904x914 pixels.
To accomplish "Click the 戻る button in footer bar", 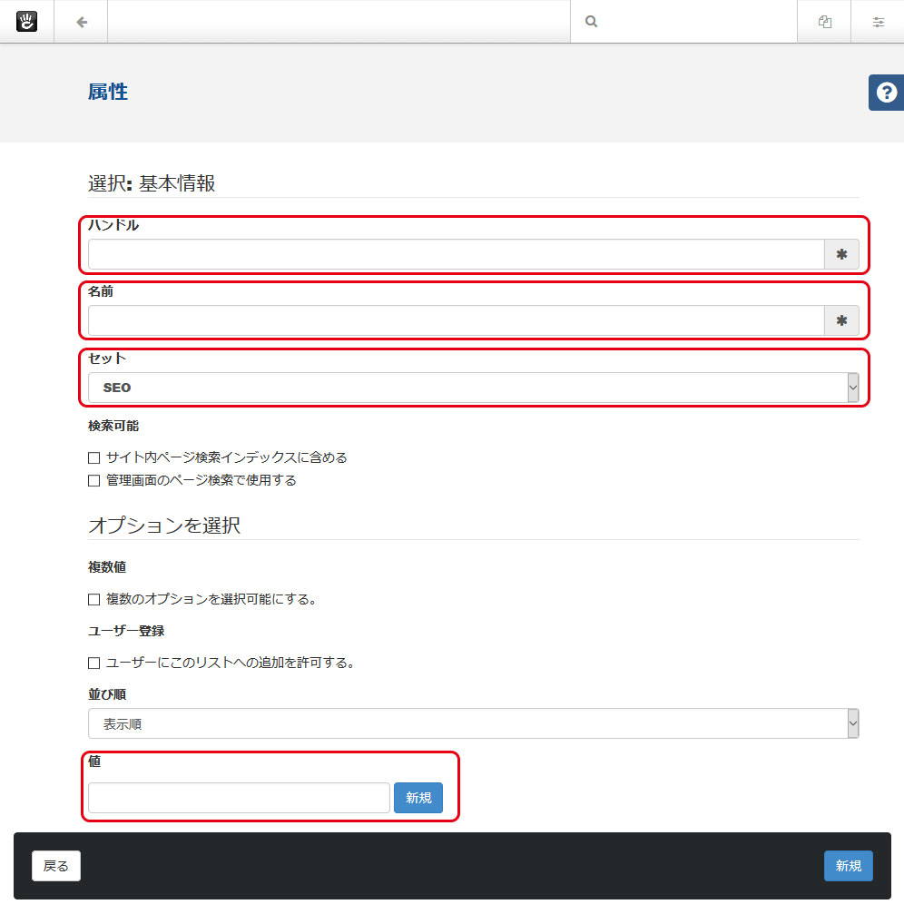I will click(x=56, y=866).
